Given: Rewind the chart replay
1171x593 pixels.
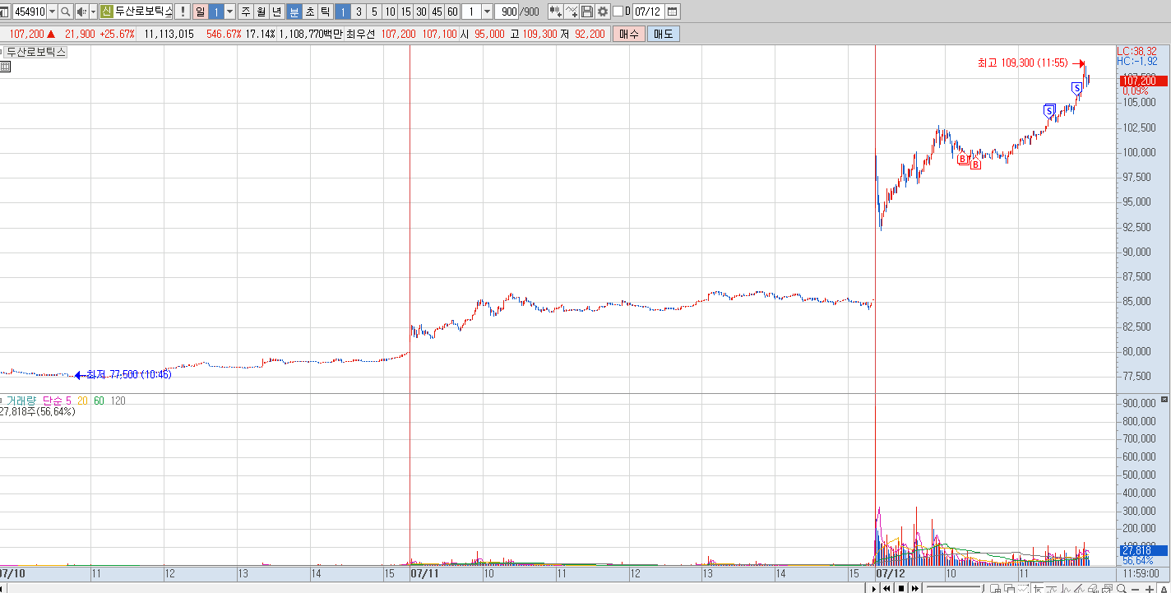Looking at the screenshot, I should coord(887,588).
